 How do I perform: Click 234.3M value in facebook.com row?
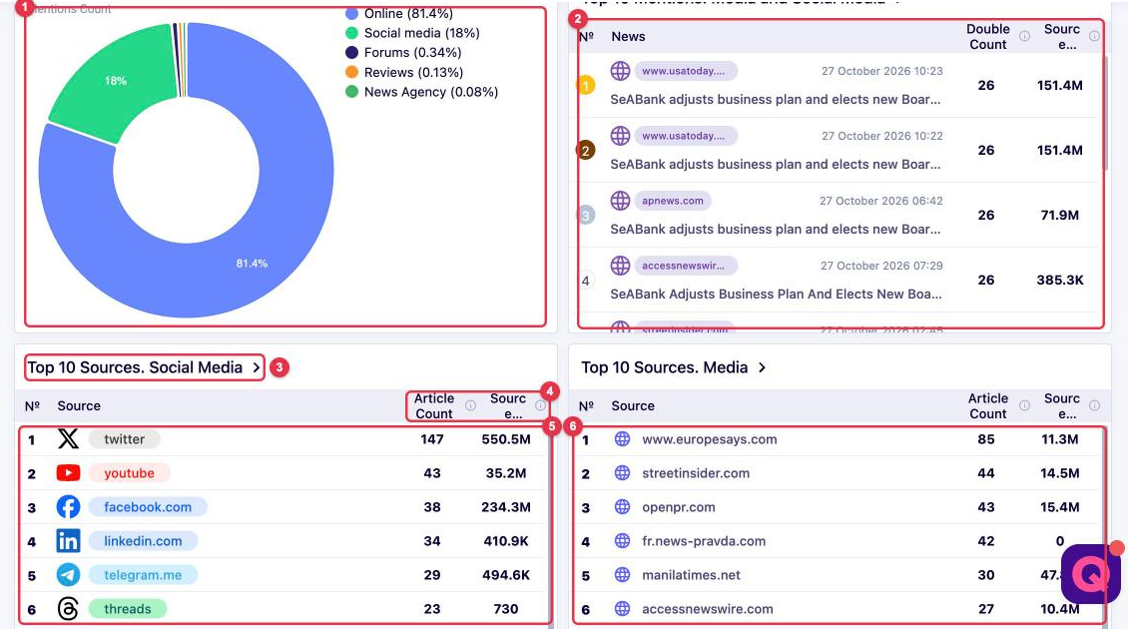point(506,506)
